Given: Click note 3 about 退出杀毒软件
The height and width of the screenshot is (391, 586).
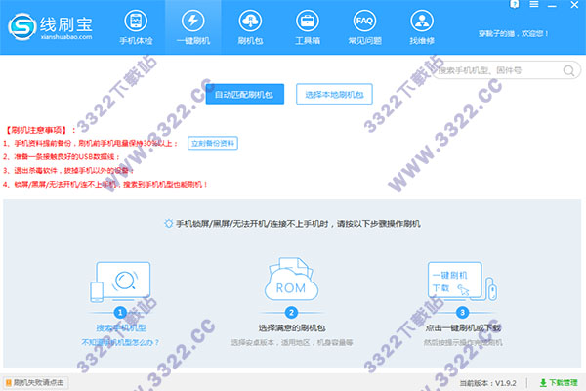Looking at the screenshot, I should (x=68, y=171).
